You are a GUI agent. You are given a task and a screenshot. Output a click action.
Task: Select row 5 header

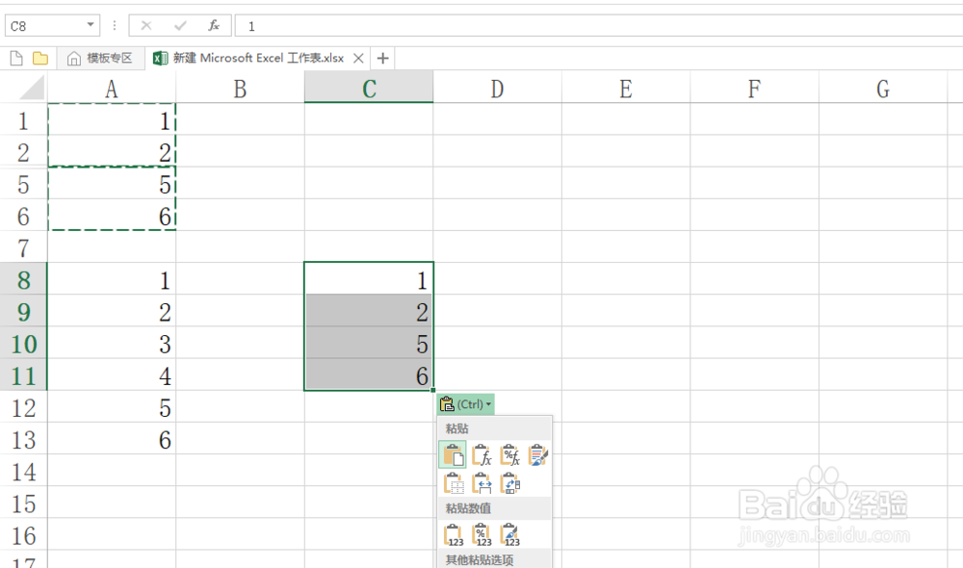pyautogui.click(x=23, y=184)
